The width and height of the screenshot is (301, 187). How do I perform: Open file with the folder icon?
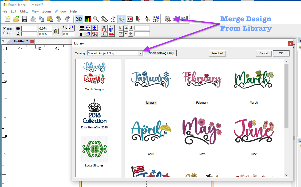pyautogui.click(x=16, y=19)
